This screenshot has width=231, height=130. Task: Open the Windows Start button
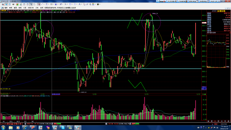click(3, 127)
